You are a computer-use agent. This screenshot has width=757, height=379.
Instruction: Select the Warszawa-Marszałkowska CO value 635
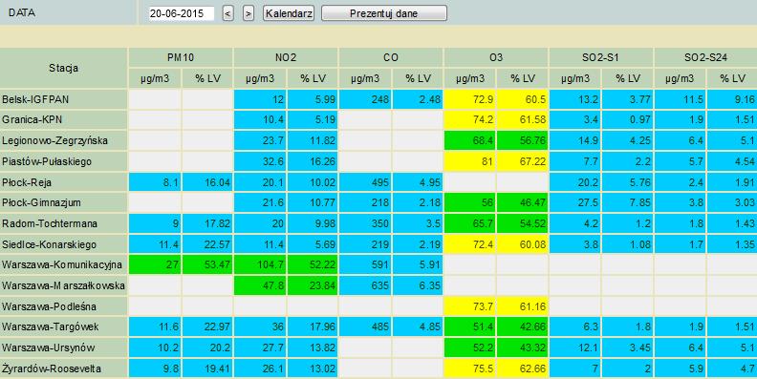(x=365, y=285)
